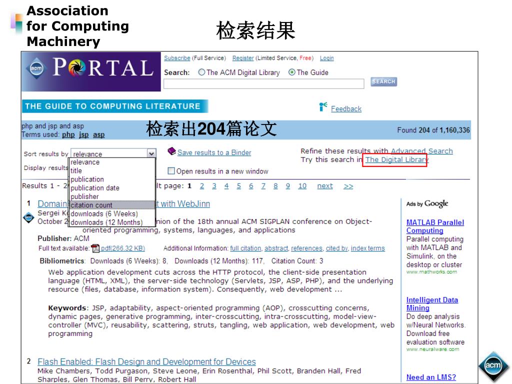
Task: Open the pdf(266.32 KB) full text link
Action: (123, 248)
